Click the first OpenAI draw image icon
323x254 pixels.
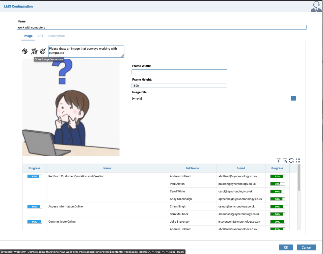tap(25, 51)
